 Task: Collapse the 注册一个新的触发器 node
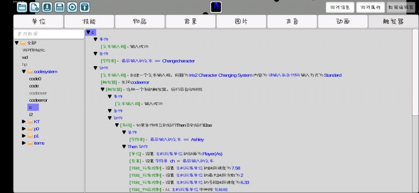(102, 90)
